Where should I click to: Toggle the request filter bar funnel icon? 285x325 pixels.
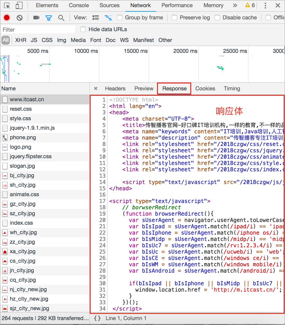coord(49,17)
